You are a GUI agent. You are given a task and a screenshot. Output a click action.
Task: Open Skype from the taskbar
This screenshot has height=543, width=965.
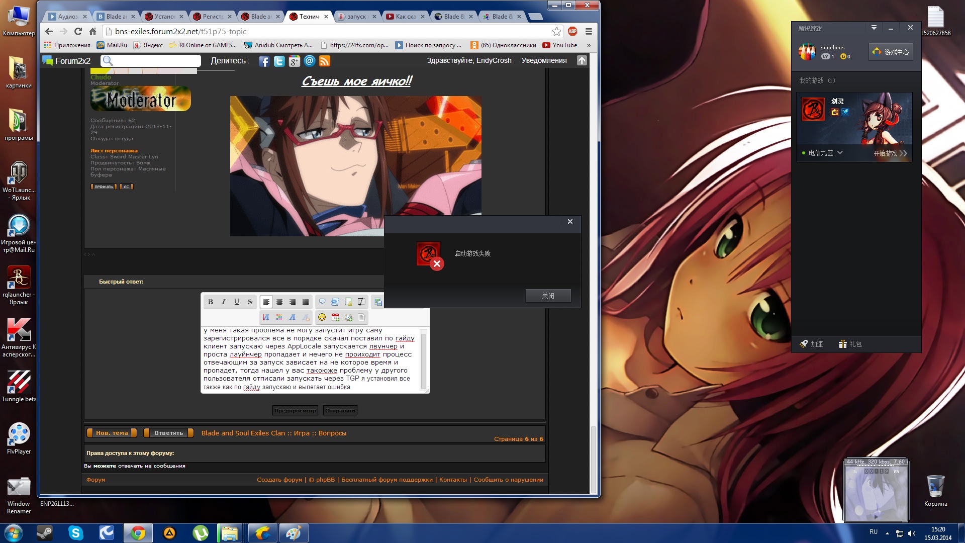point(76,533)
